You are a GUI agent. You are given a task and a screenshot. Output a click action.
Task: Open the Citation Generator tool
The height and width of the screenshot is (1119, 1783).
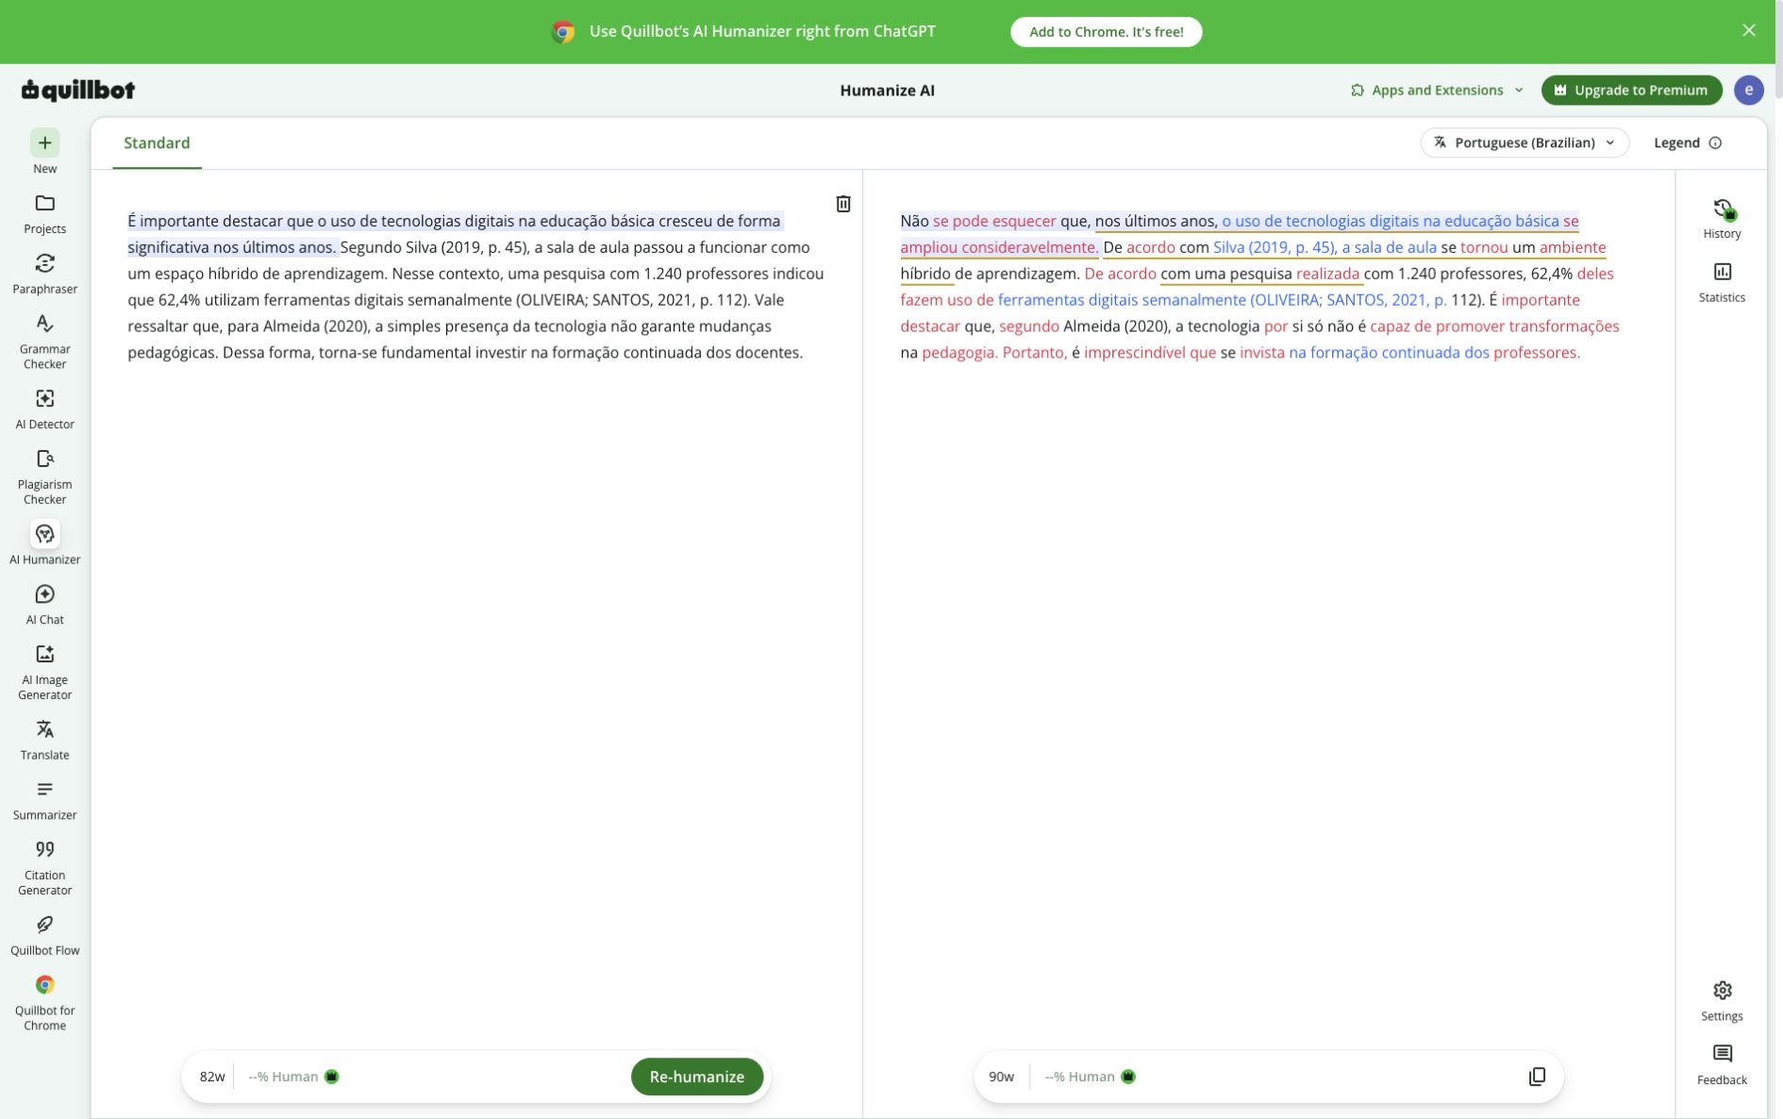pos(44,867)
